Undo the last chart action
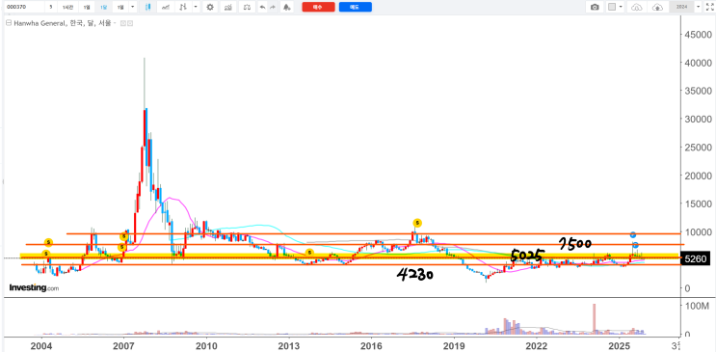The image size is (716, 352). (x=262, y=7)
